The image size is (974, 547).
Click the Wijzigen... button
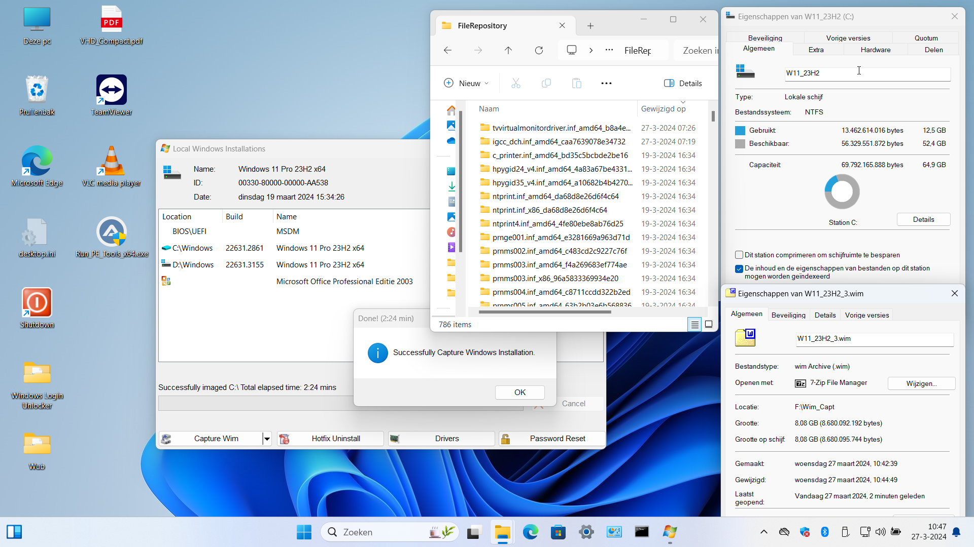pos(921,383)
